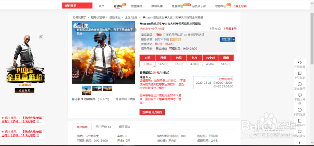This screenshot has height=146, width=314.
Task: Open breadcrumb 租号玩租号
Action: coord(98,17)
